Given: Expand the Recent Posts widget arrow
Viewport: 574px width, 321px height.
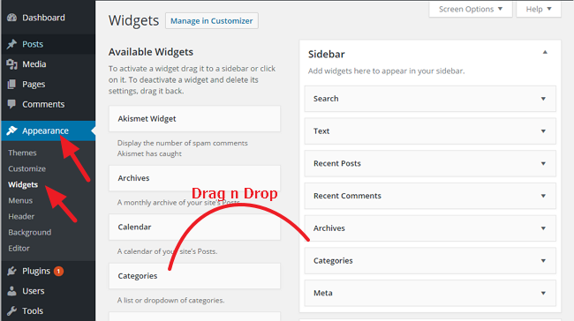Looking at the screenshot, I should coord(543,163).
